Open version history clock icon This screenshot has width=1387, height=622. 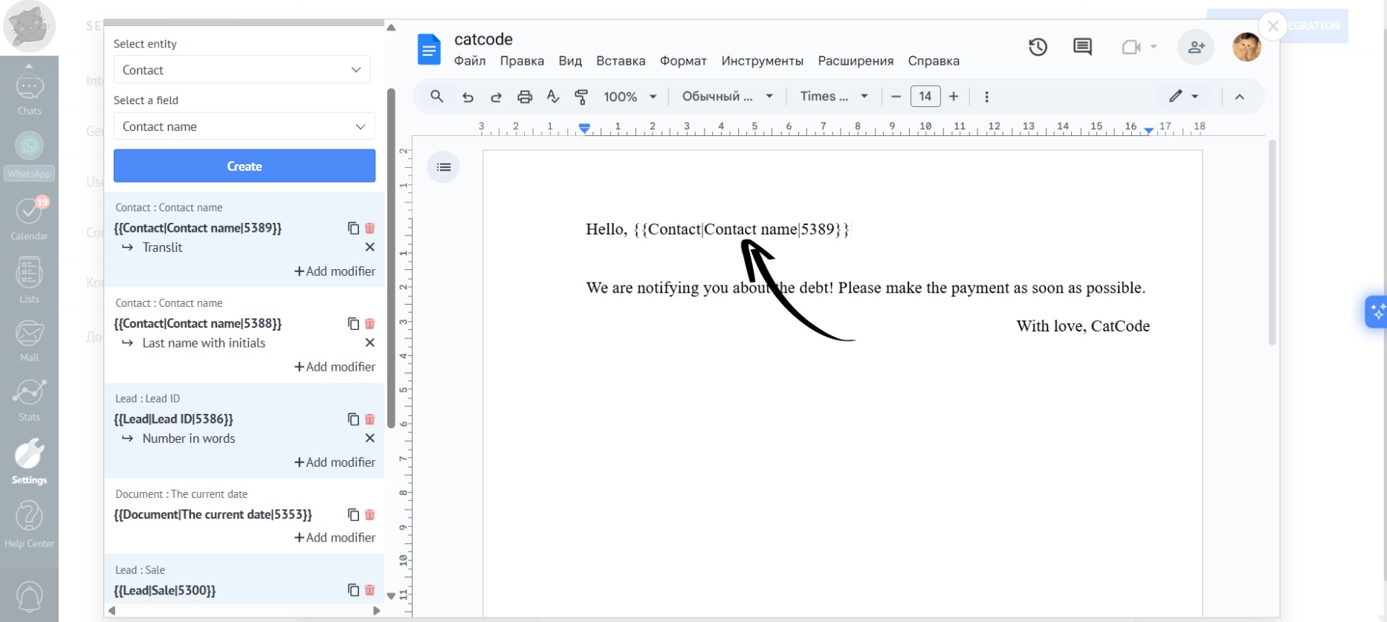1038,47
